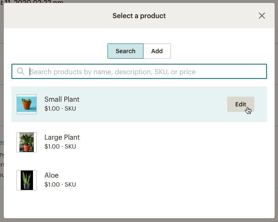Select the Small Plant thumbnail image
Screen dimensions: 278x222
[x=27, y=104]
